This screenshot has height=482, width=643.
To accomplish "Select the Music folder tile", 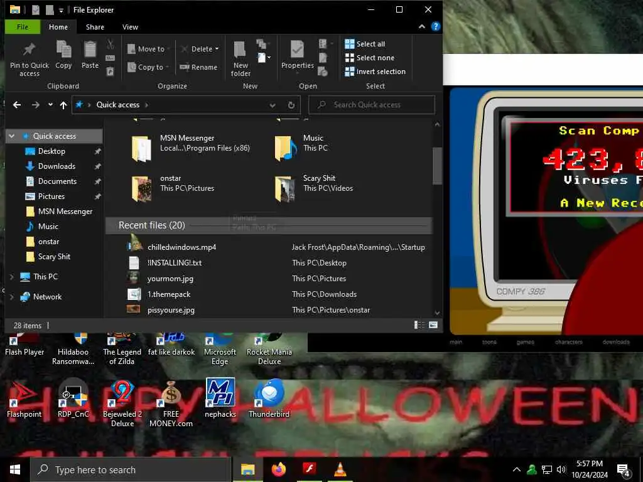I will click(x=301, y=147).
